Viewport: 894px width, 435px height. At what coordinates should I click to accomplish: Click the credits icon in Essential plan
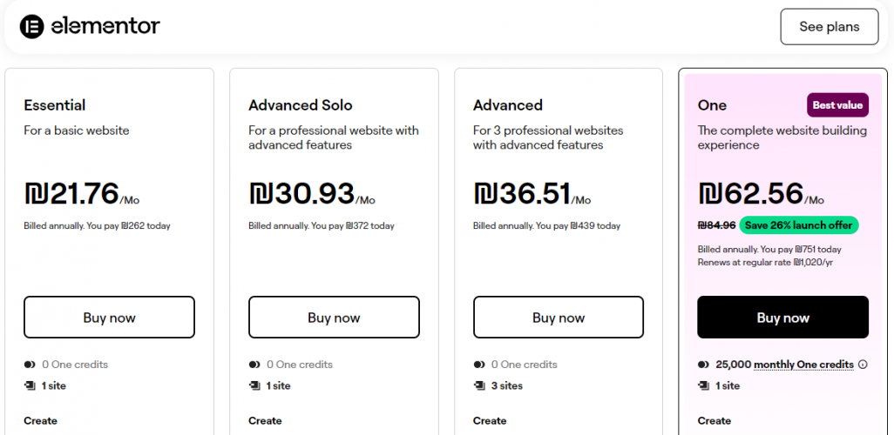(x=30, y=365)
